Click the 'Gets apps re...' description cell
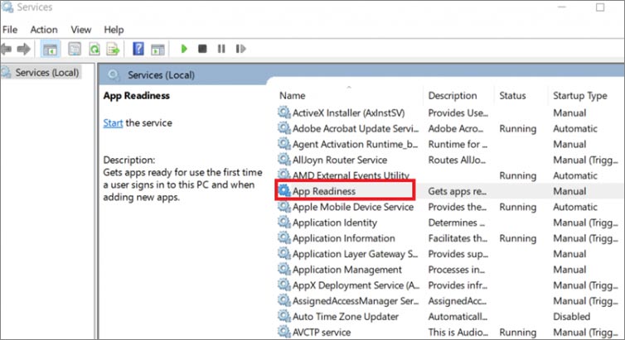Screen dimensions: 625x340 coord(458,191)
